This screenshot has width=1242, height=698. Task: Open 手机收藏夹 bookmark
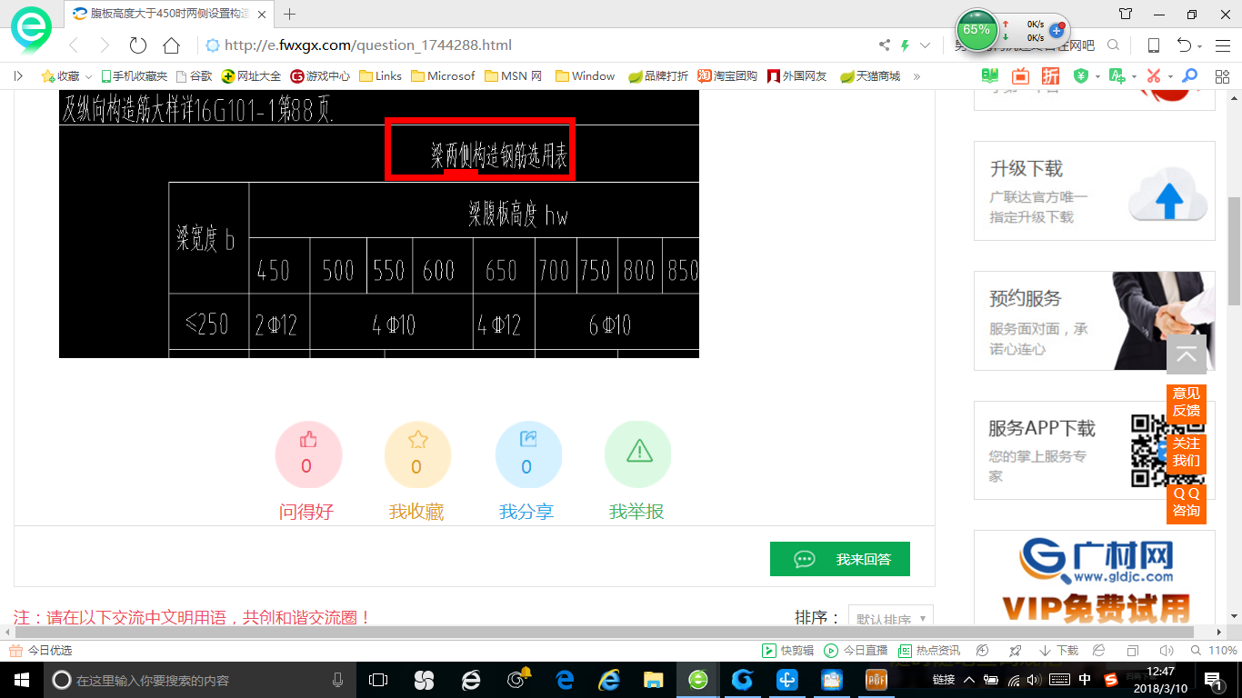tap(134, 76)
